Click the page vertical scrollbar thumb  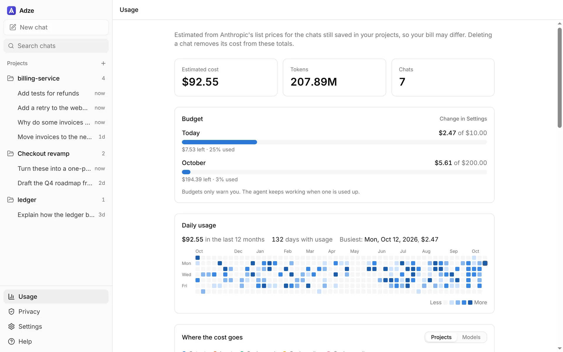559,78
